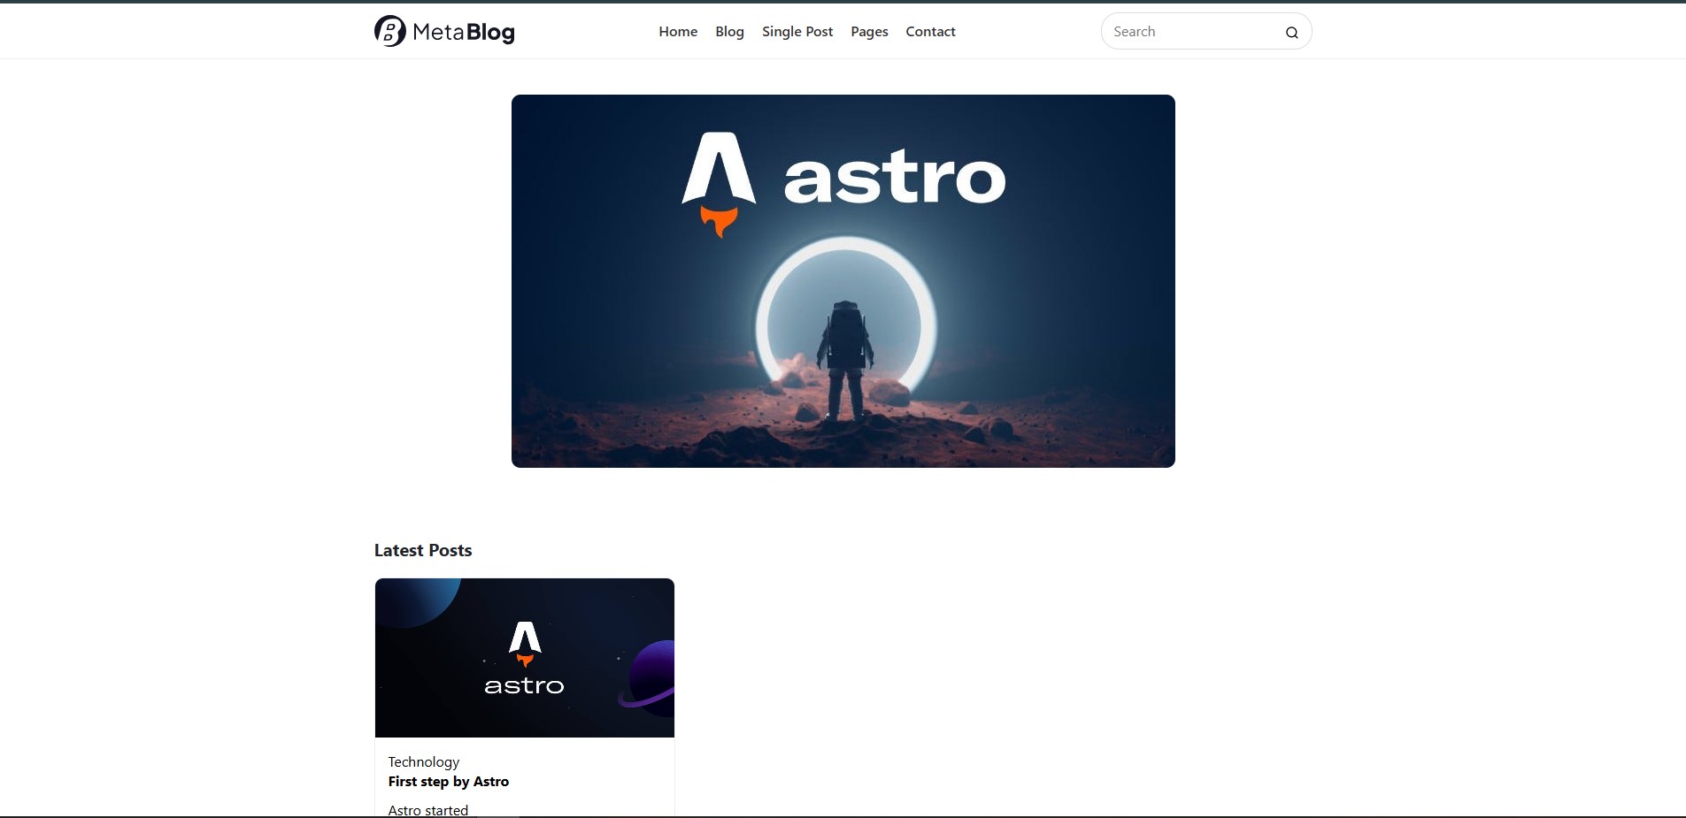Screen dimensions: 1686x818
Task: Select the Technology category label
Action: [x=424, y=761]
